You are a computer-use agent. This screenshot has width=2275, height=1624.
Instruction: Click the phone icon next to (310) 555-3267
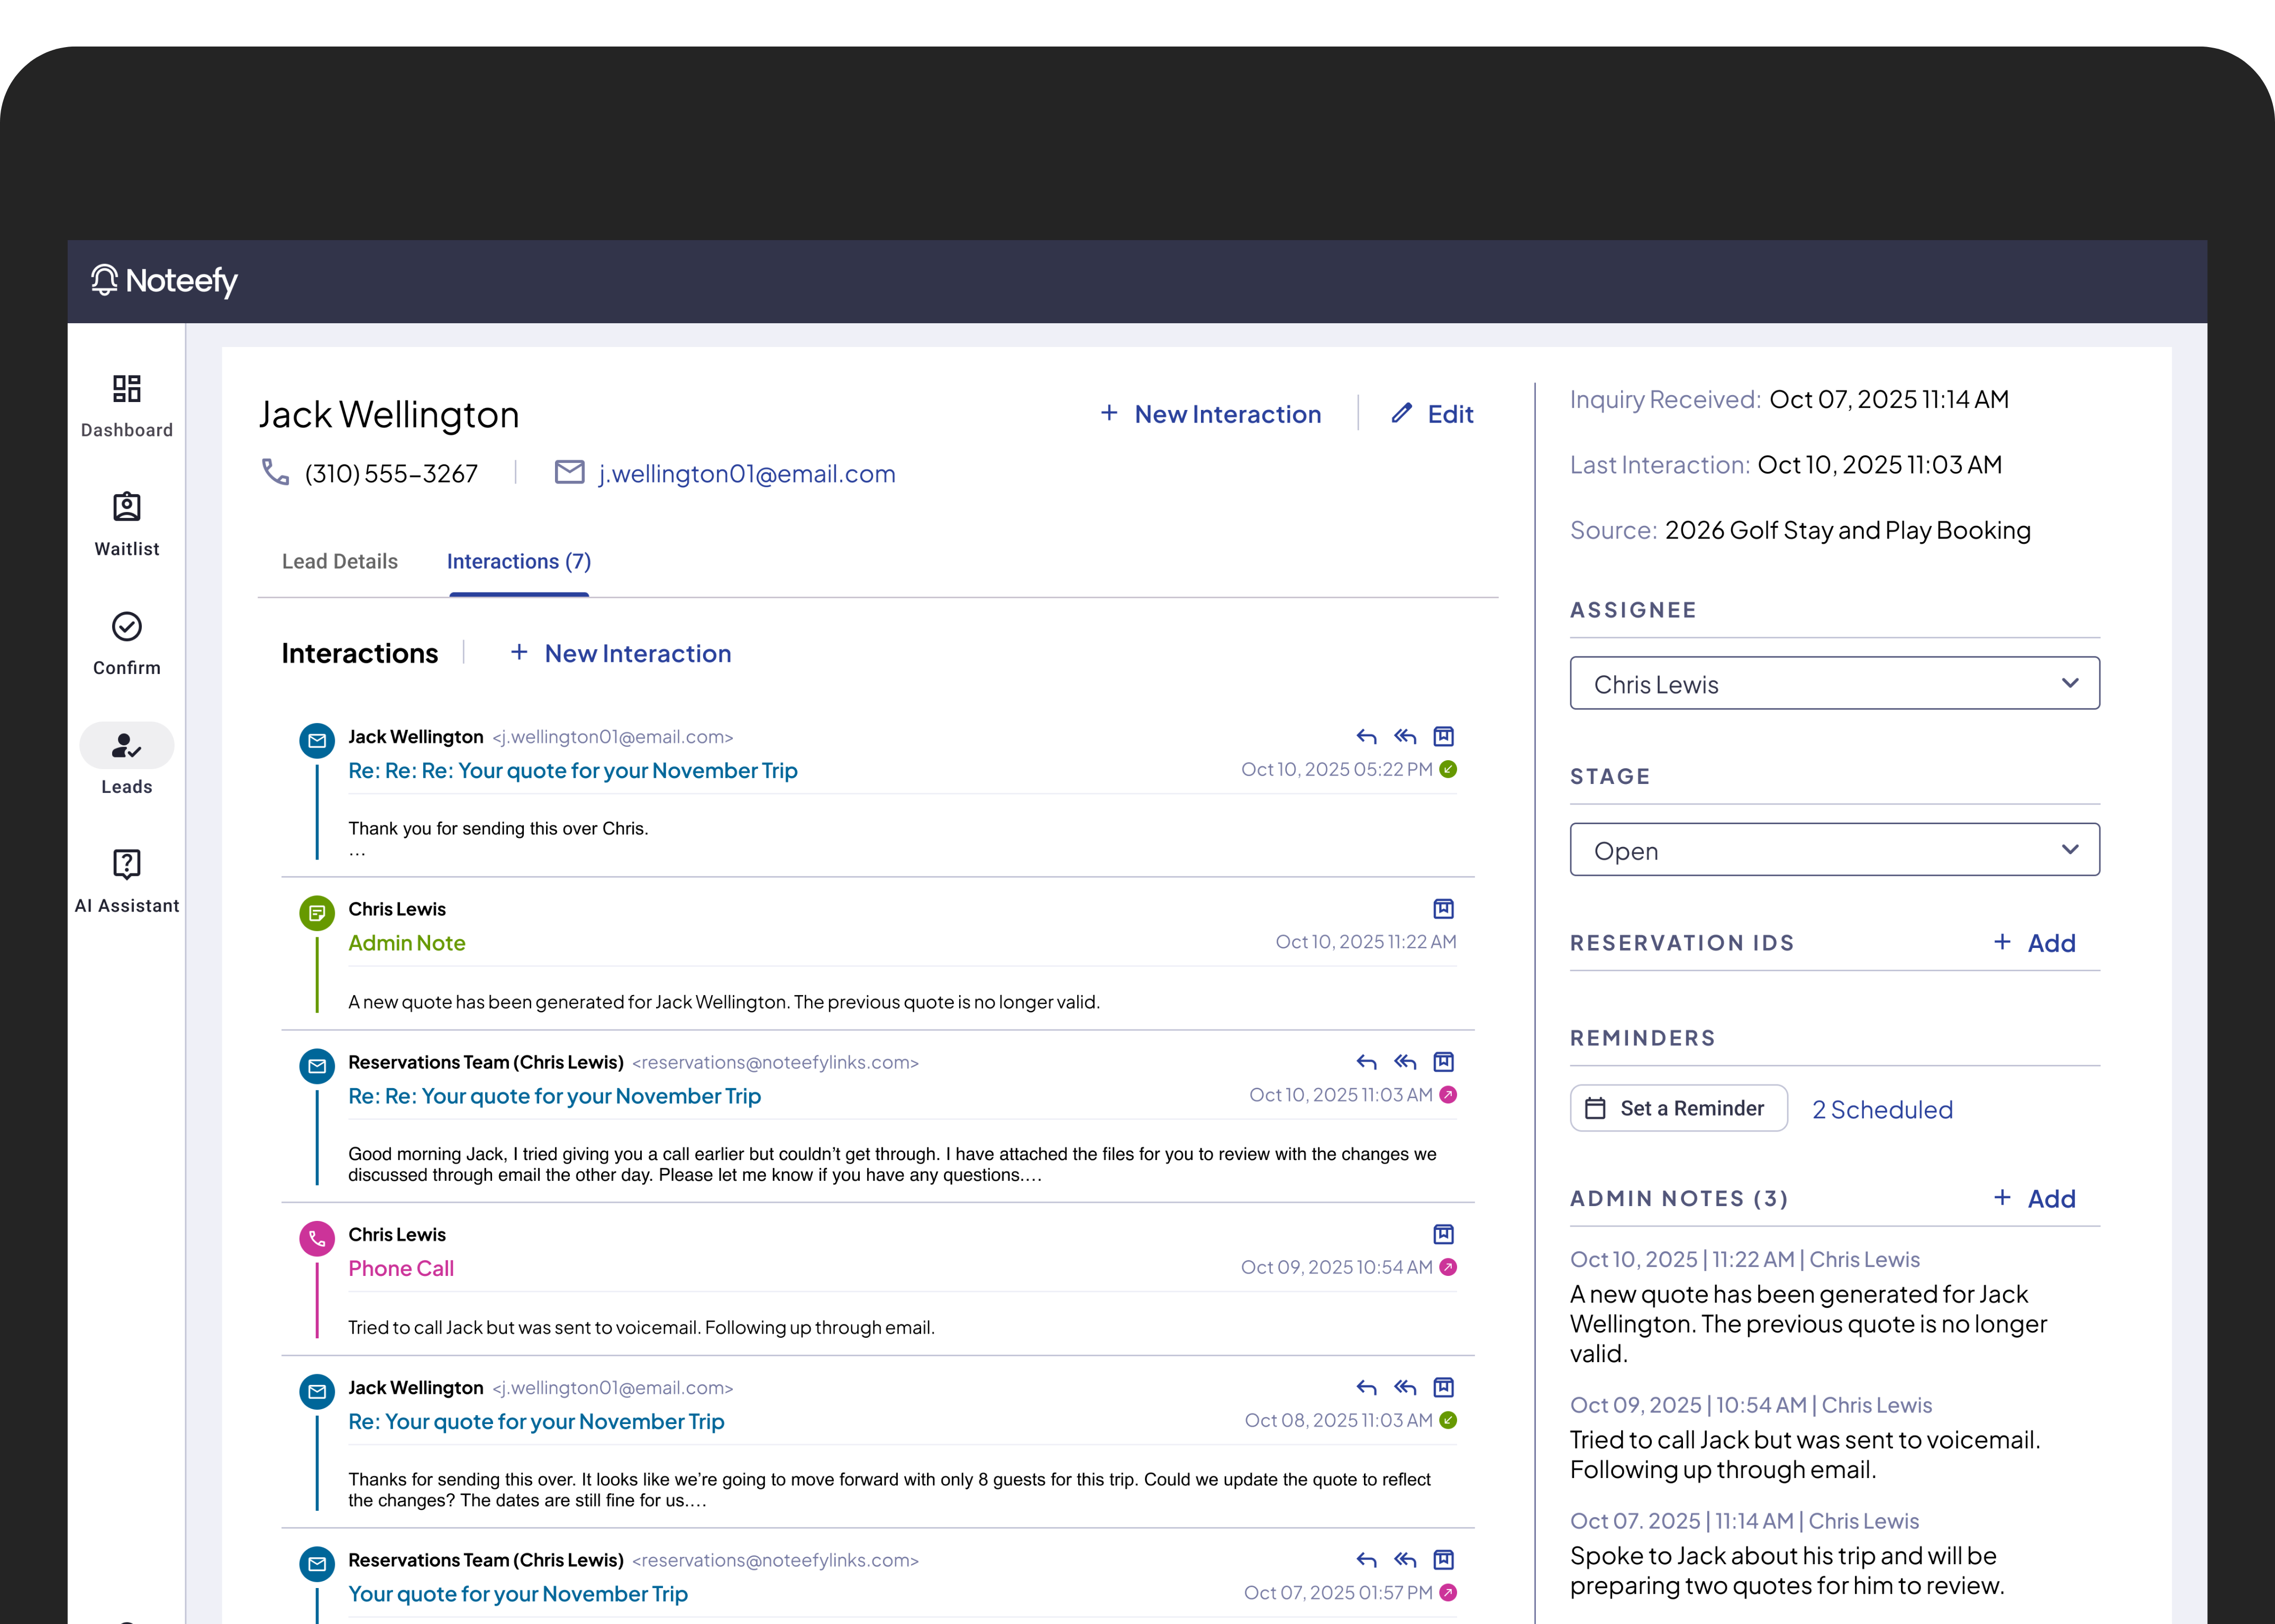click(276, 472)
